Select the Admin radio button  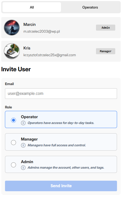pos(13,165)
